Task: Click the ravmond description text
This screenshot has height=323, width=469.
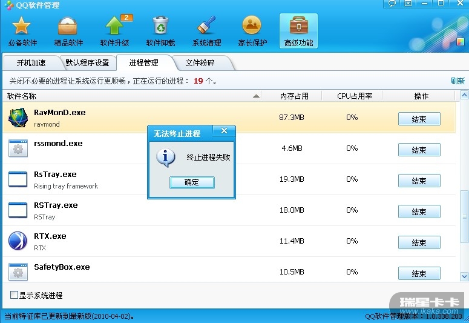Action: [x=47, y=124]
